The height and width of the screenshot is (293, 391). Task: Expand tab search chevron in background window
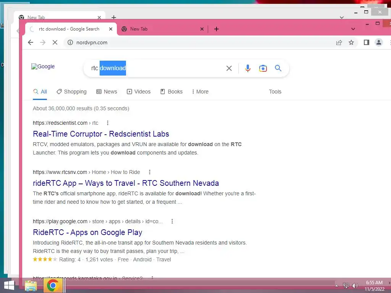coord(342,17)
